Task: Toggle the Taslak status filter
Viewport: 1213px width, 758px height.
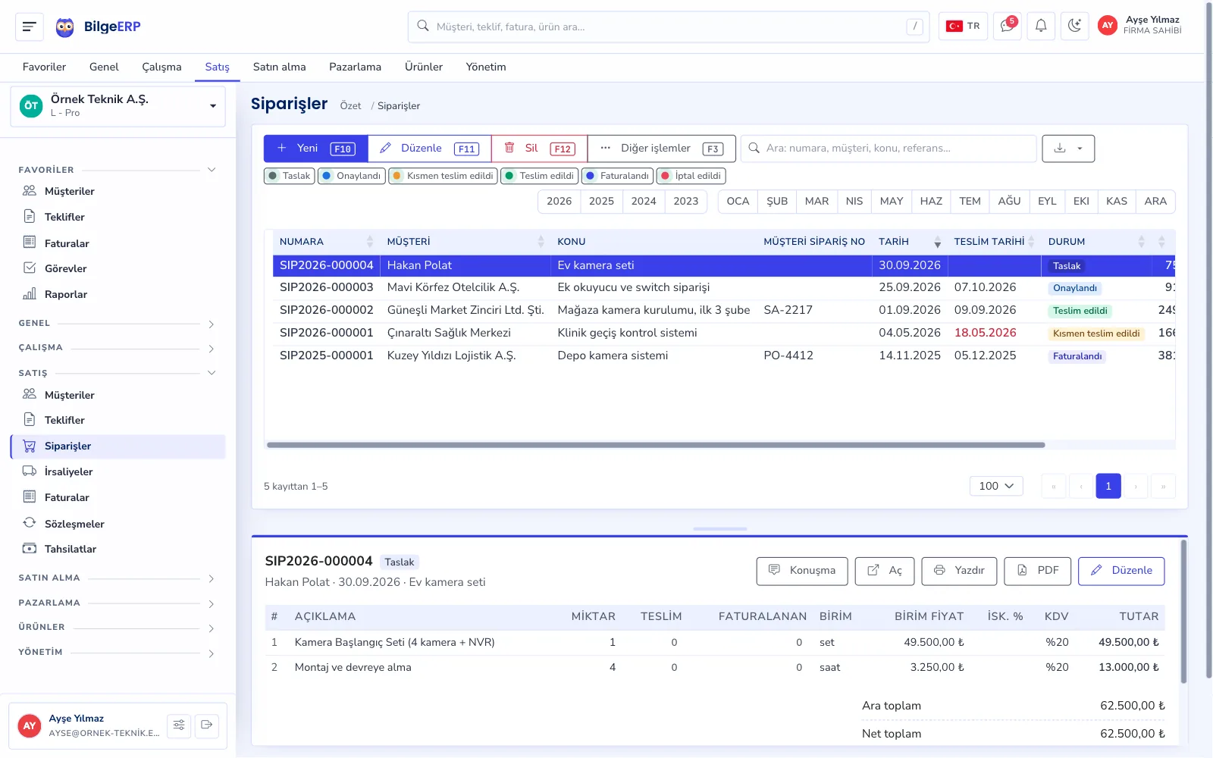Action: [289, 176]
